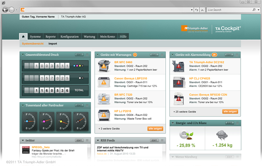The width and height of the screenshot is (262, 166).
Task: Open the Wartung tab
Action: coord(89,36)
